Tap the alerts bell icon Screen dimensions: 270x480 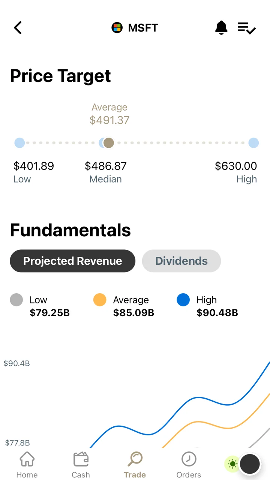click(x=221, y=28)
